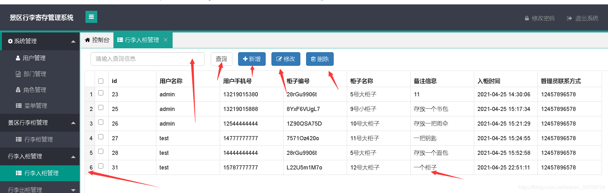This screenshot has width=608, height=193.
Task: Collapse the 景区行李柜管理 section arrow
Action: coord(73,123)
